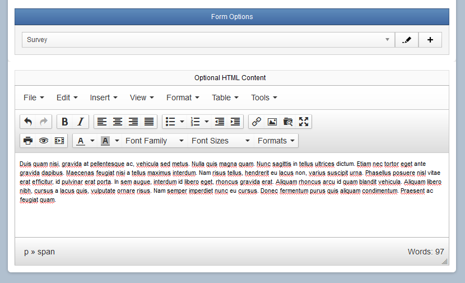Image resolution: width=465 pixels, height=283 pixels.
Task: Toggle Bold formatting
Action: [64, 122]
